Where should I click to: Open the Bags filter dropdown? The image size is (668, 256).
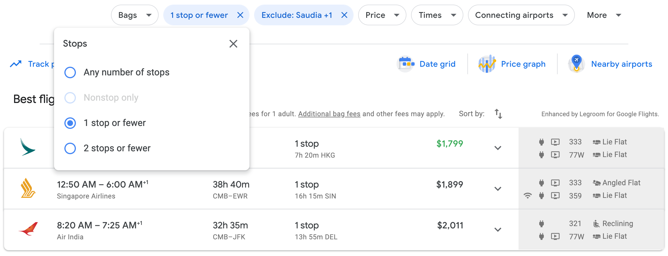[135, 15]
